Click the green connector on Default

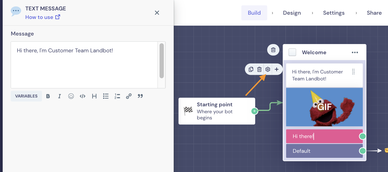point(362,151)
